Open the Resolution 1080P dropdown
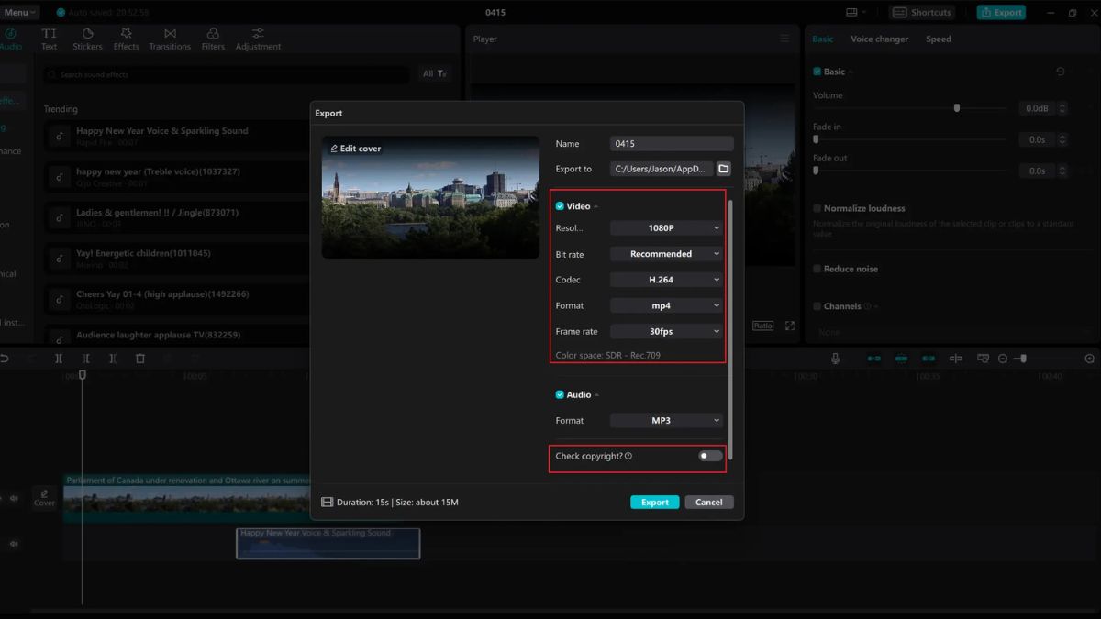Image resolution: width=1101 pixels, height=619 pixels. pyautogui.click(x=667, y=227)
